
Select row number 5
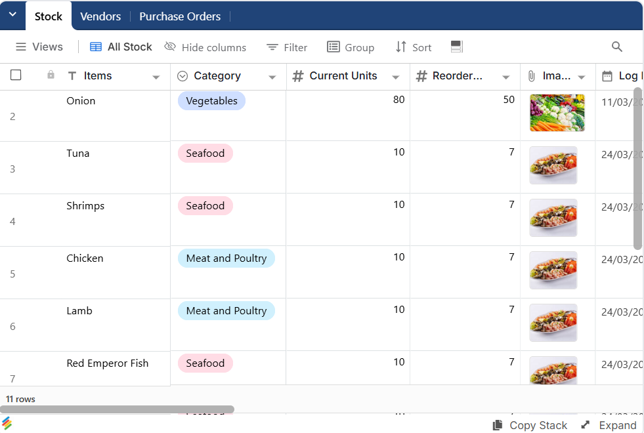click(x=12, y=274)
